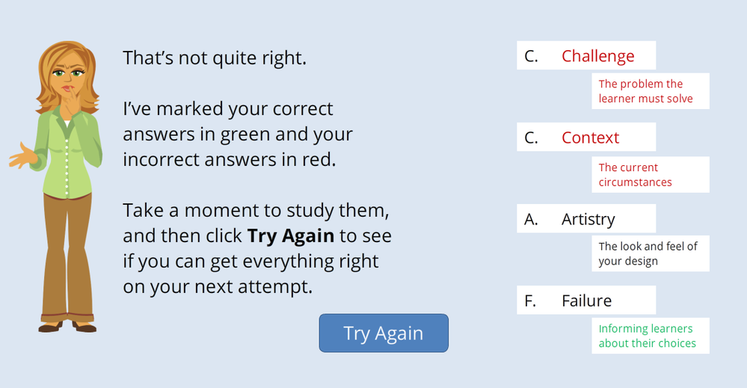Screen dimensions: 747x388
Task: Click the Artistry term box
Action: click(586, 218)
